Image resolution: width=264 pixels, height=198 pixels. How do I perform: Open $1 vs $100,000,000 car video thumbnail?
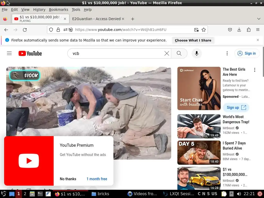[199, 178]
